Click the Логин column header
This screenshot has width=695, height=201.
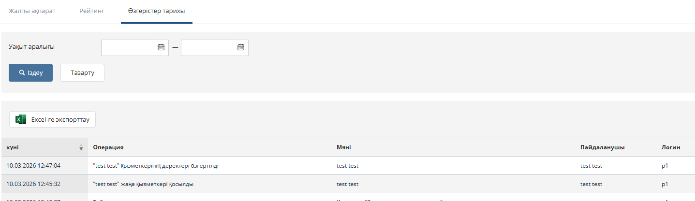tap(671, 147)
